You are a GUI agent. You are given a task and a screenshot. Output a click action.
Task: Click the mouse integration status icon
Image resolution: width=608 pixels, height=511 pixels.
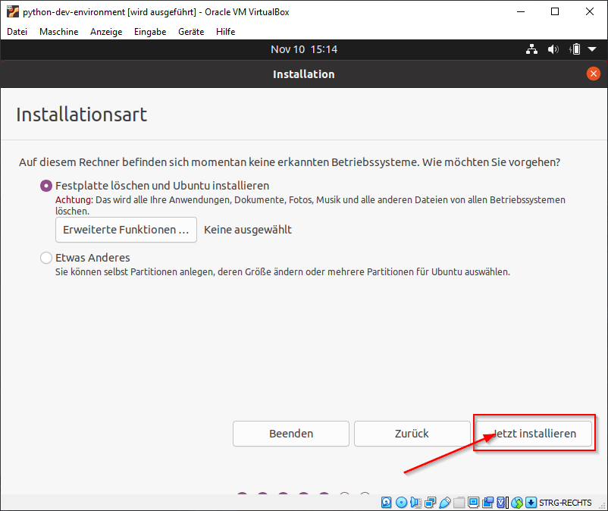tap(516, 503)
